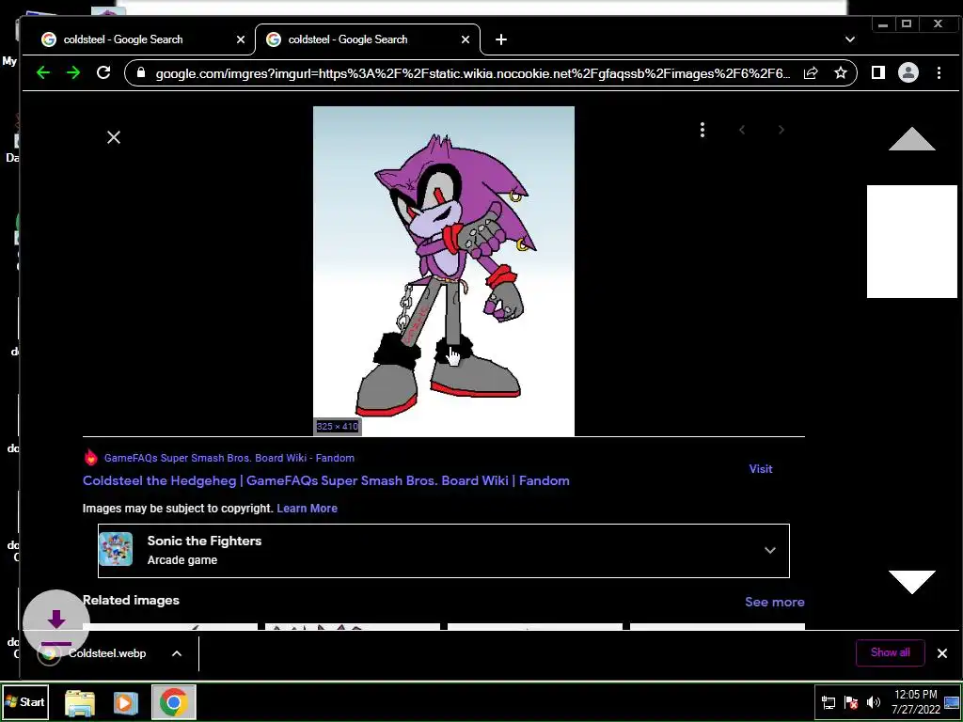963x722 pixels.
Task: Open the Learn More copyright link
Action: pos(308,509)
